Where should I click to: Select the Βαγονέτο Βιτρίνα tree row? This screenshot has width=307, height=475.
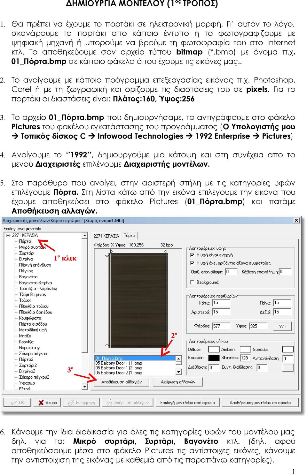coord(35,283)
